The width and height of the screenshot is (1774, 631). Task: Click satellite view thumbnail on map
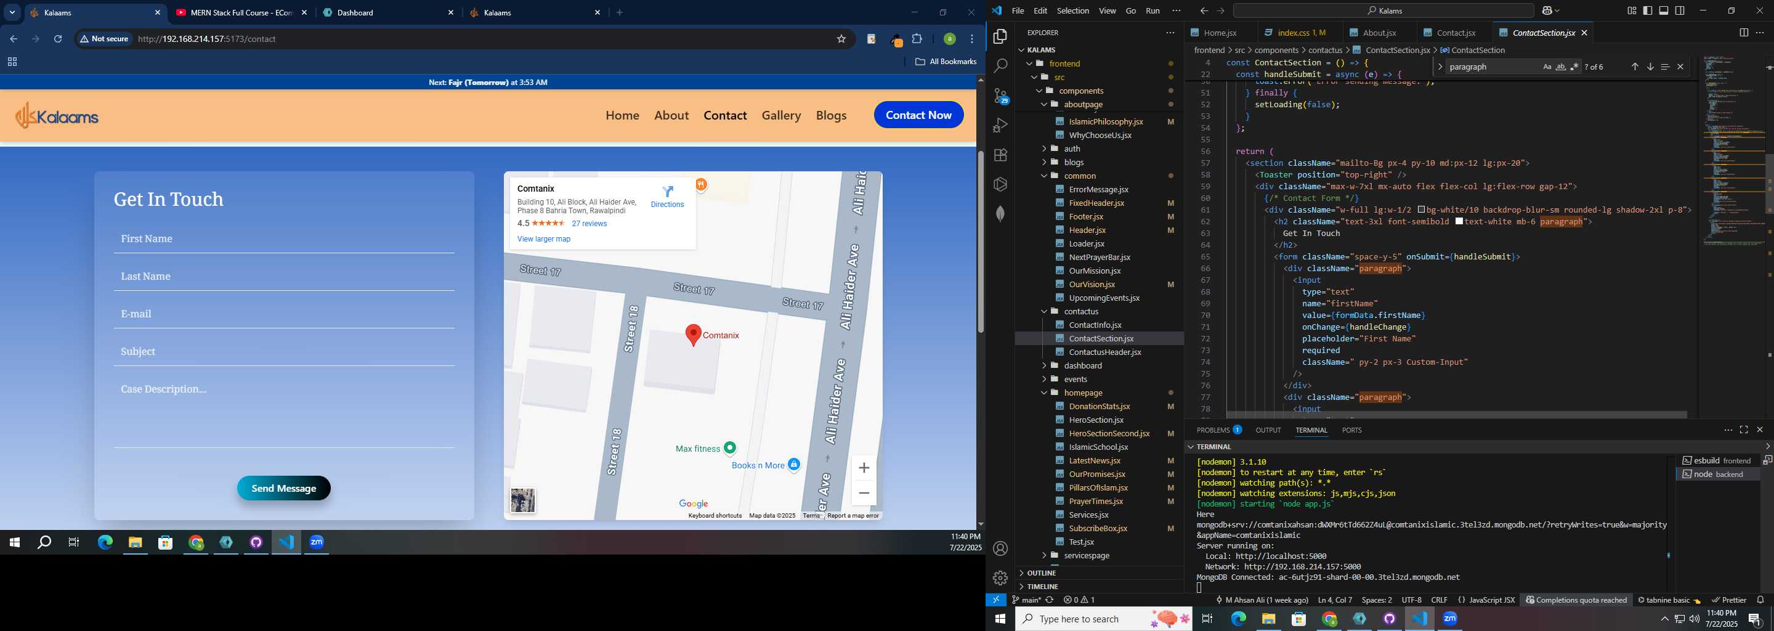point(523,501)
